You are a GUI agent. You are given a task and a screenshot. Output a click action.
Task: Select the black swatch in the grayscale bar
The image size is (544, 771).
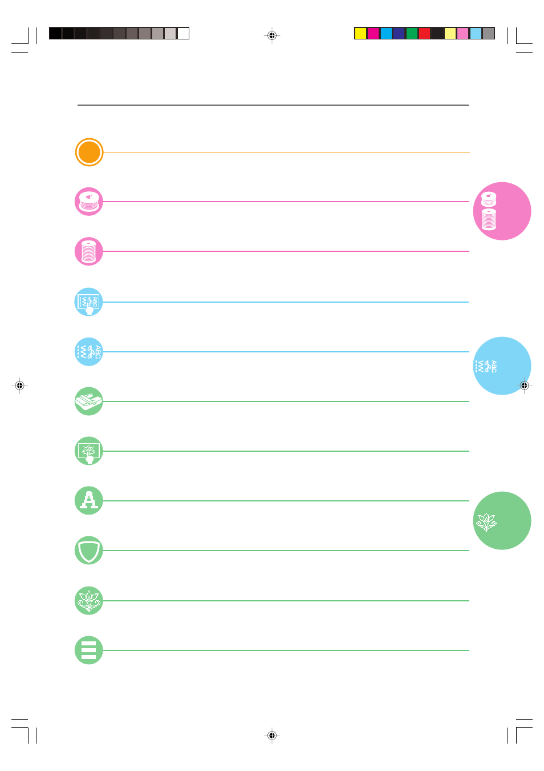click(x=55, y=33)
